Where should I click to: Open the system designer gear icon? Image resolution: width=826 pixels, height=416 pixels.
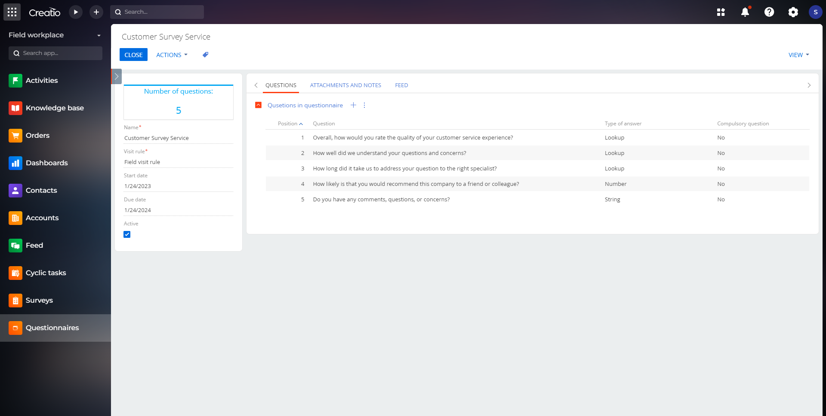click(793, 12)
